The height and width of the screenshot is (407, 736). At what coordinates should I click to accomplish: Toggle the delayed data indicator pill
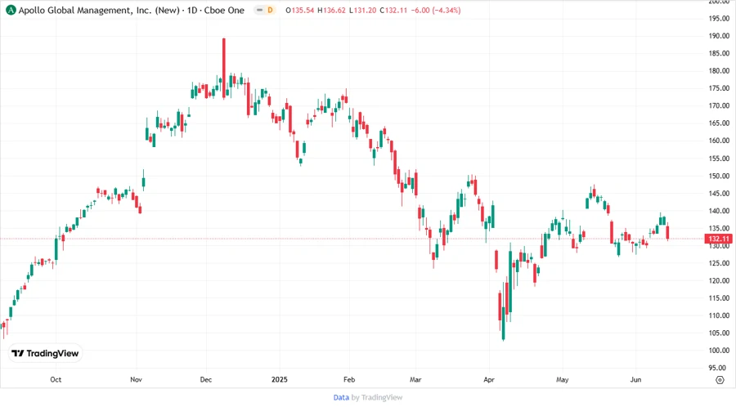pos(265,10)
